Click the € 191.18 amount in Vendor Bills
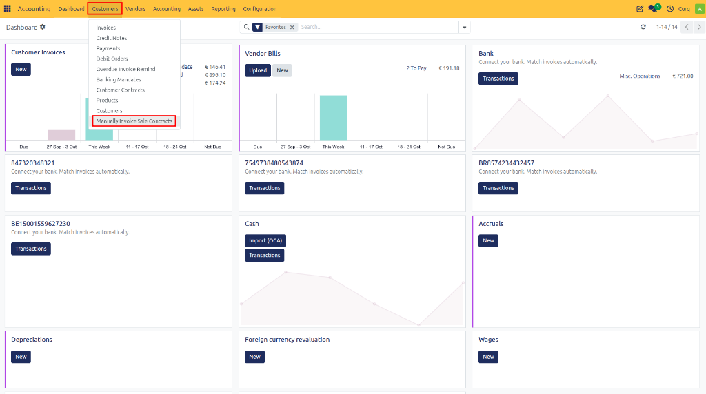706x394 pixels. tap(449, 68)
